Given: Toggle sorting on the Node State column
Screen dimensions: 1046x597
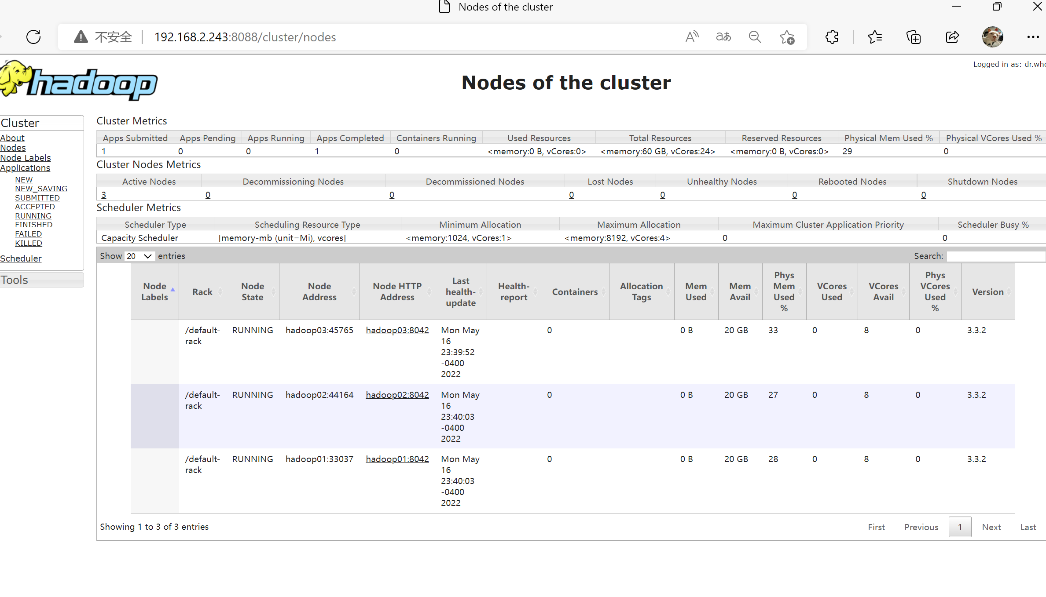Looking at the screenshot, I should [x=252, y=291].
